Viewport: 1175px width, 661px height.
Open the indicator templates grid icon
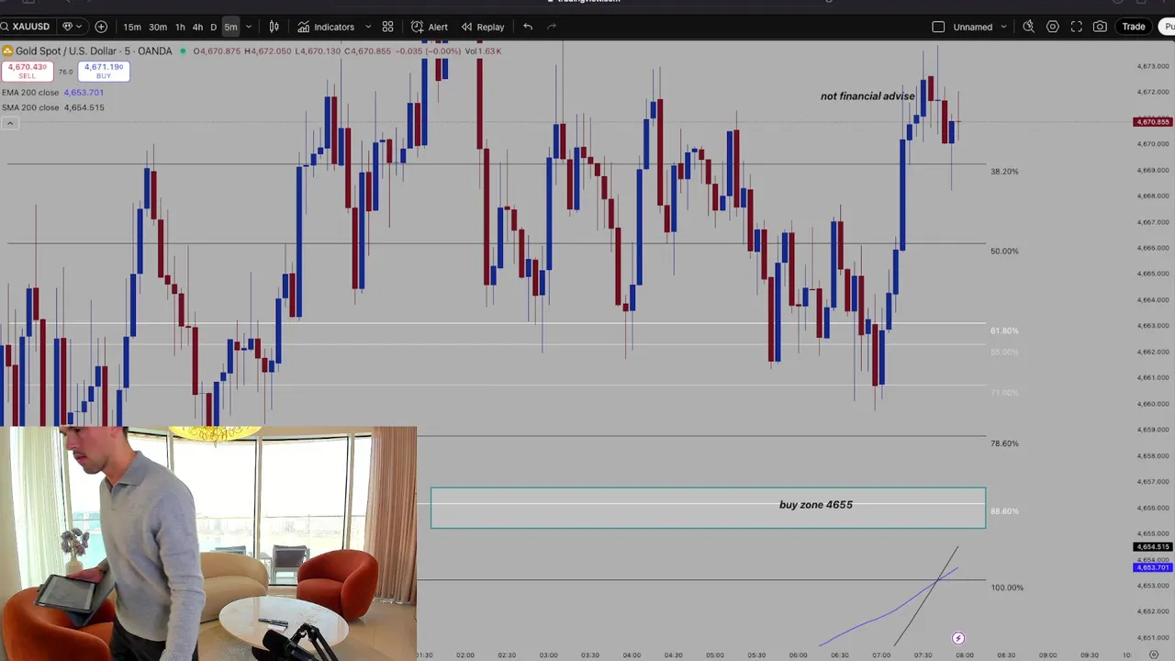point(387,27)
